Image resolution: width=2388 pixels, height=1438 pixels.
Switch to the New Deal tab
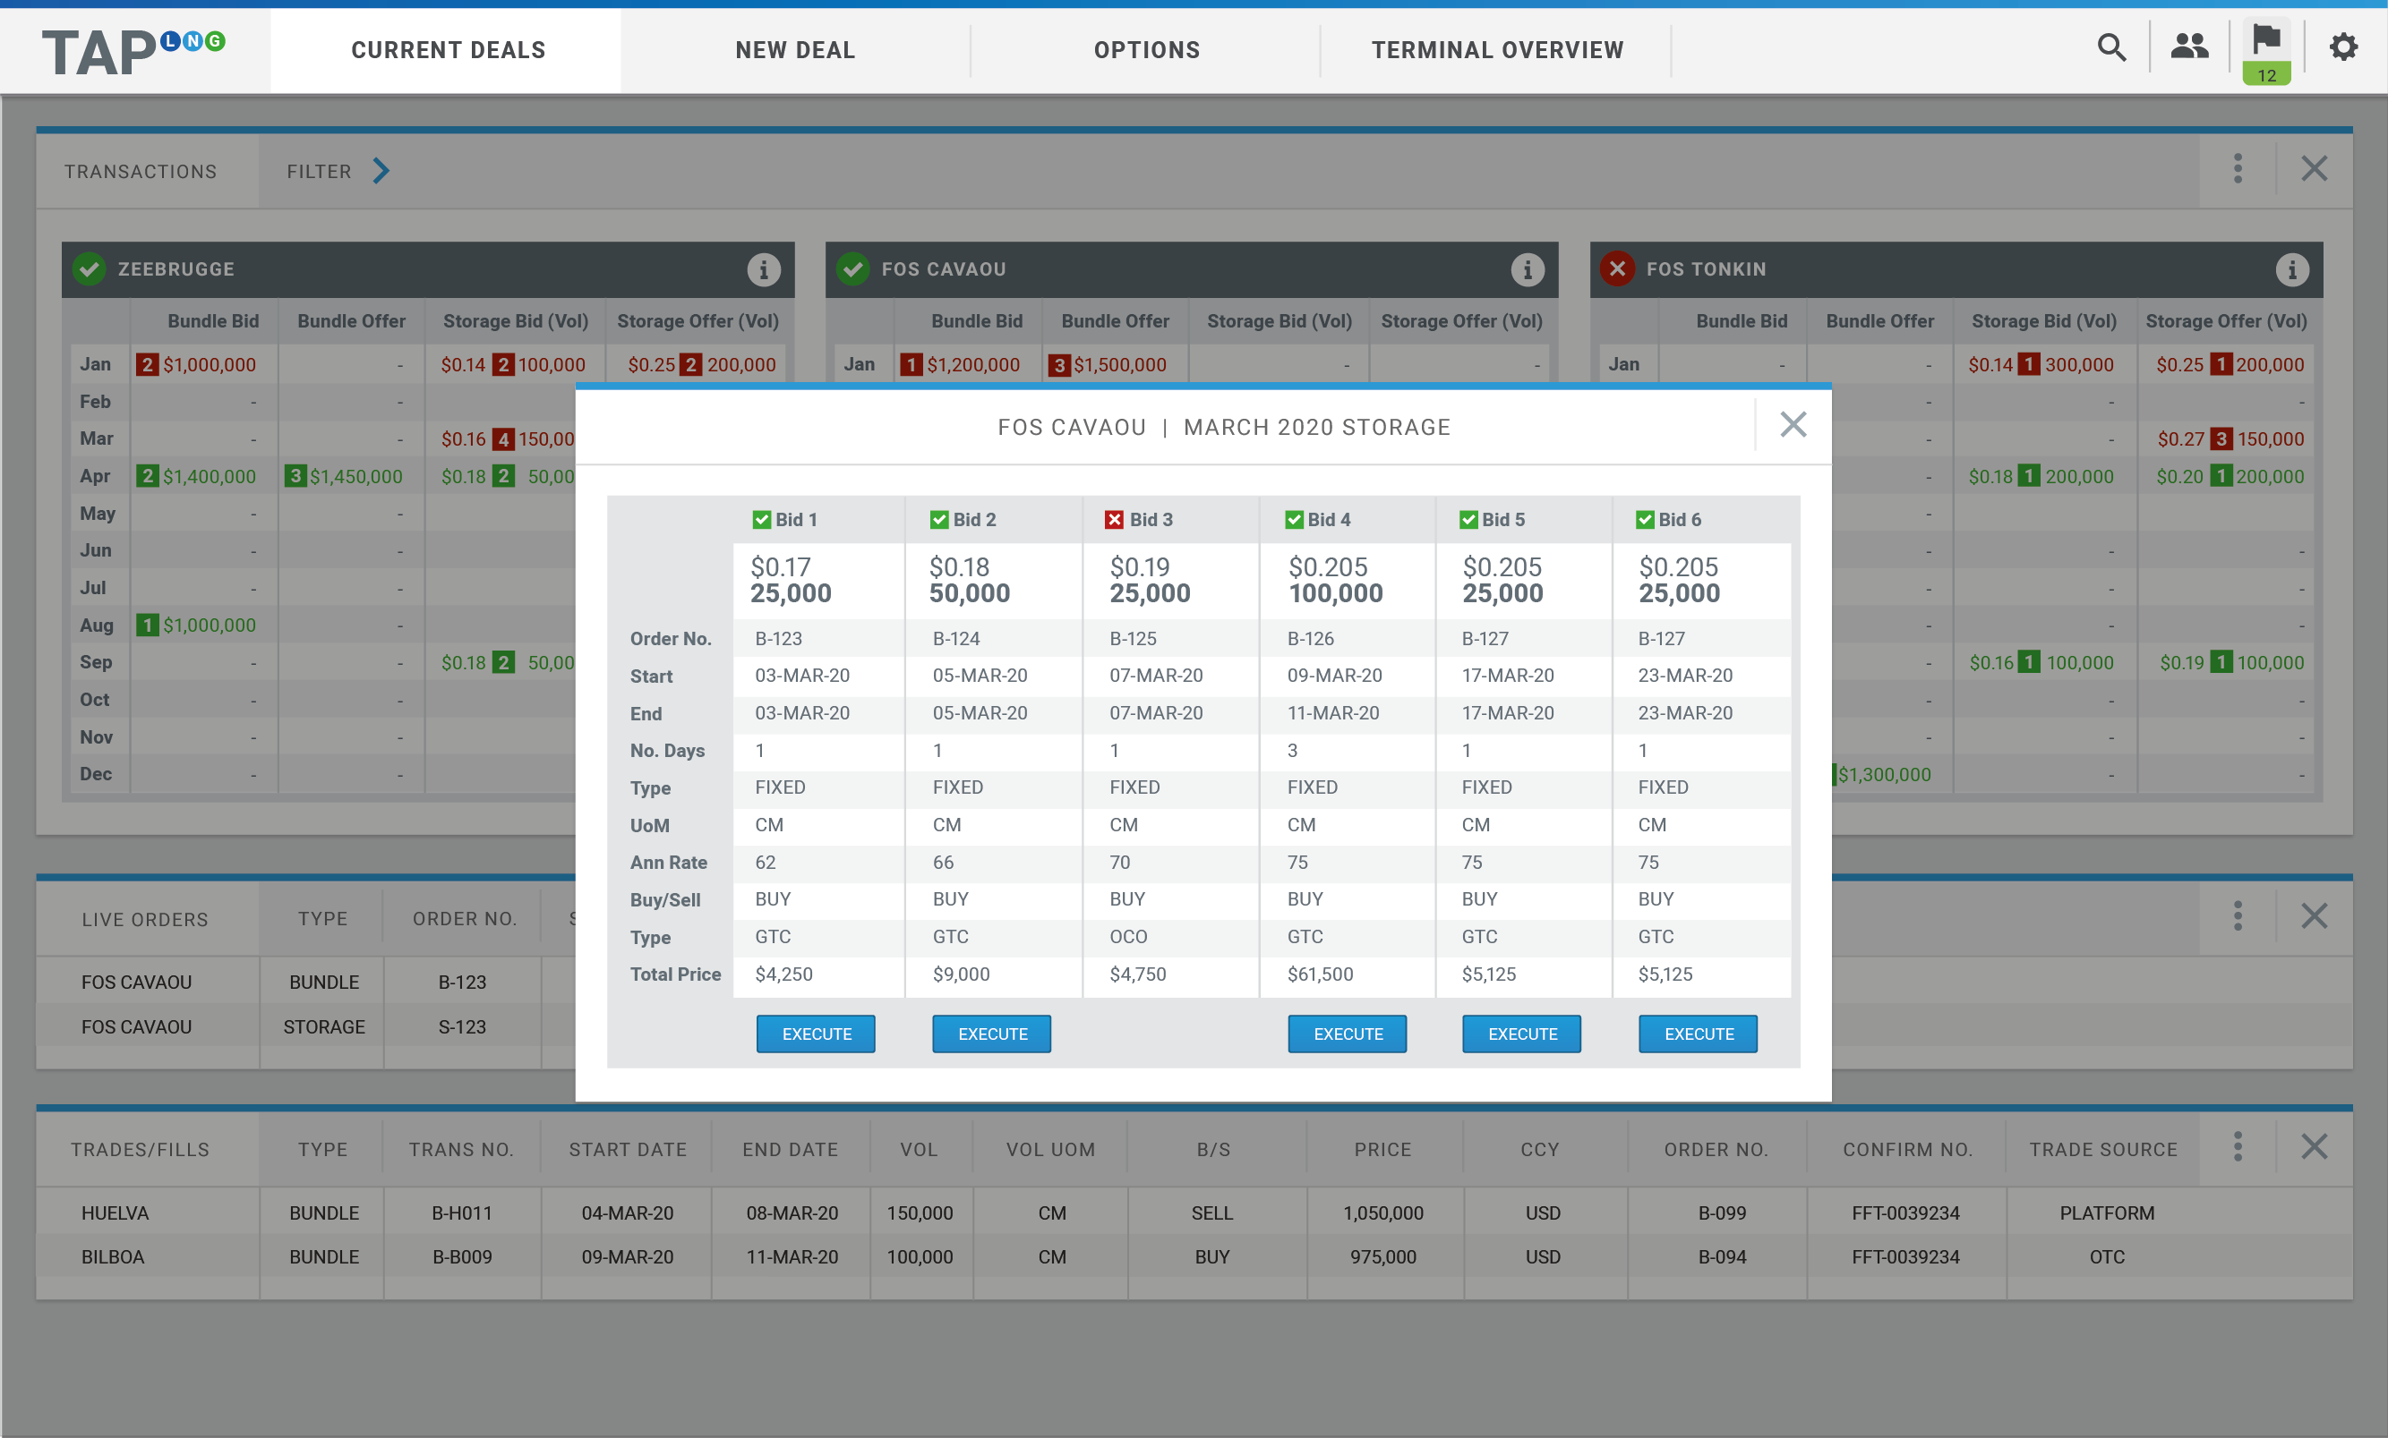[795, 50]
